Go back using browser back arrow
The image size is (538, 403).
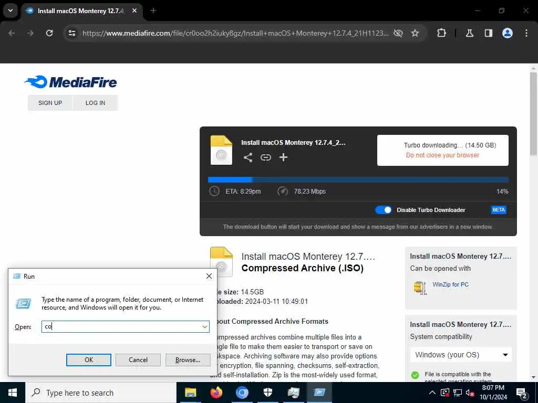click(12, 33)
